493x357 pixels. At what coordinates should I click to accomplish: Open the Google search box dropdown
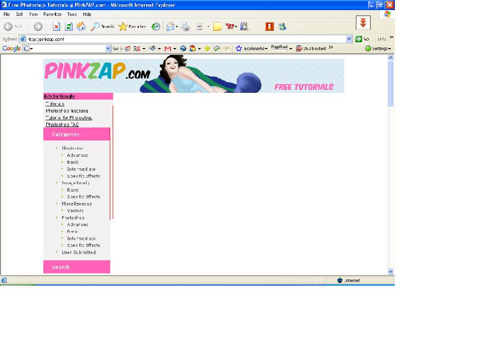click(x=108, y=49)
